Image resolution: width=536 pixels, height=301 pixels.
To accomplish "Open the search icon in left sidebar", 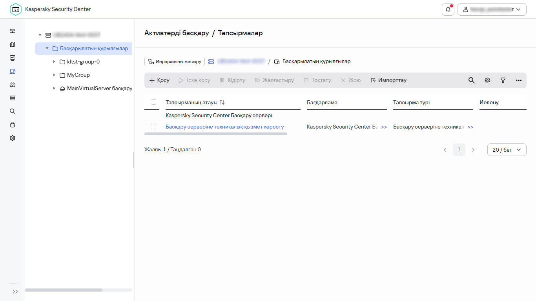I will 13,111.
